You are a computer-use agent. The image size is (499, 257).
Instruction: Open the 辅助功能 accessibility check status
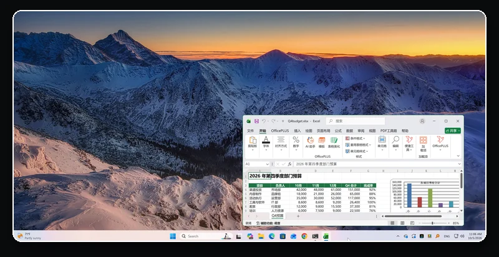coord(268,223)
